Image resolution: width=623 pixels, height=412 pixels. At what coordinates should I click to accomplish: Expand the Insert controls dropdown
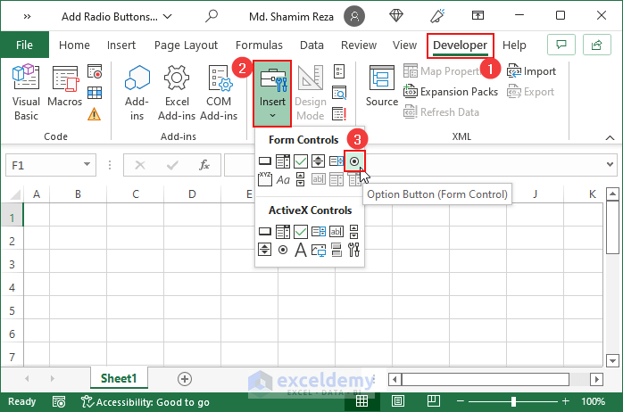pos(272,116)
